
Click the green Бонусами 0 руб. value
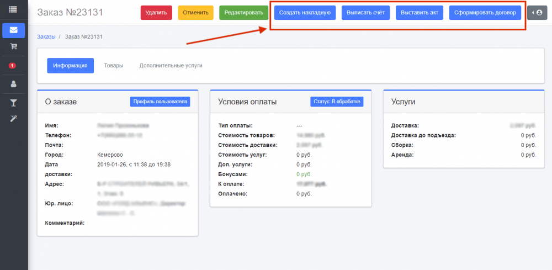pos(304,174)
